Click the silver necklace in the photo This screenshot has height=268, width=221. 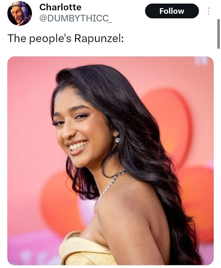[109, 185]
